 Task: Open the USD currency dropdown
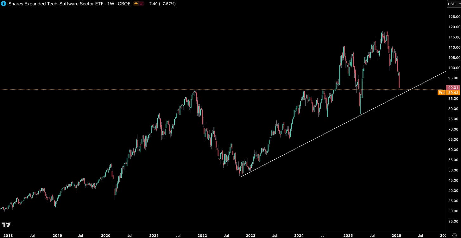click(x=453, y=4)
